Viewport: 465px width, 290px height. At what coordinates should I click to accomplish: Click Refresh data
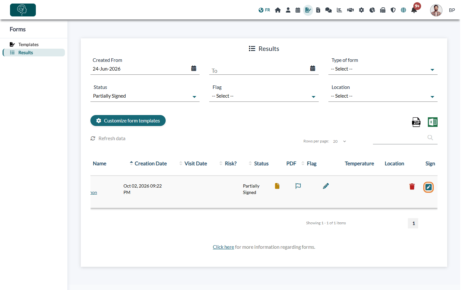(108, 139)
